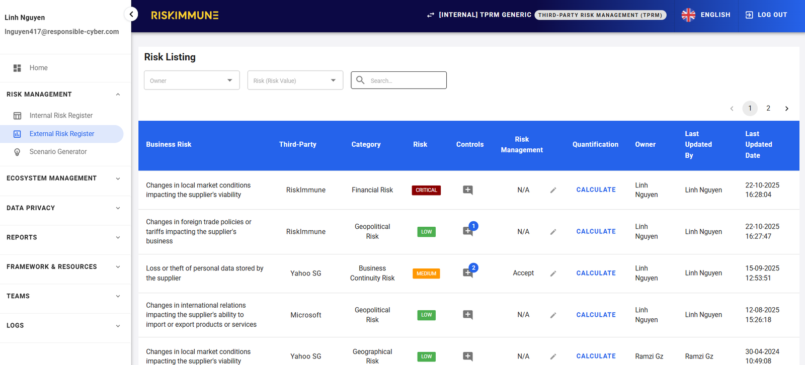Open controls icon showing badge 1
Viewport: 805px width, 365px height.
click(468, 231)
